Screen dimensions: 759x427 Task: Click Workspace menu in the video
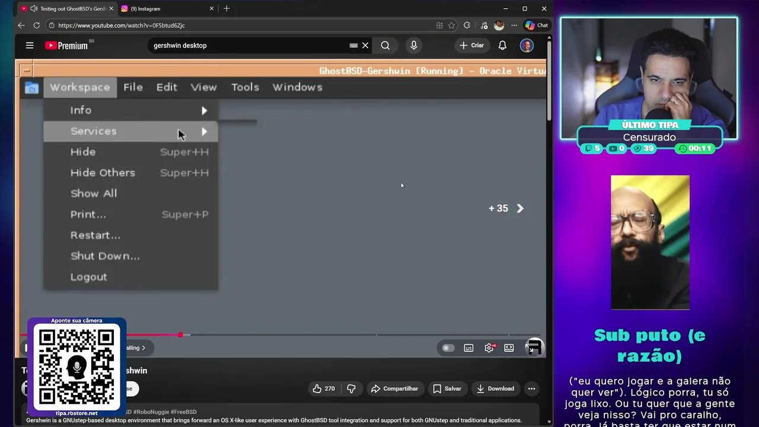(79, 87)
